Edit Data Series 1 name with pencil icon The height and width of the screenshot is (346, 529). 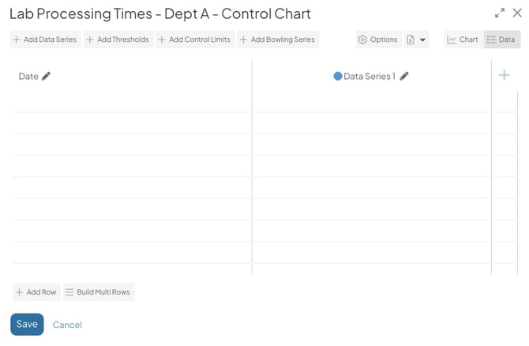pos(404,77)
